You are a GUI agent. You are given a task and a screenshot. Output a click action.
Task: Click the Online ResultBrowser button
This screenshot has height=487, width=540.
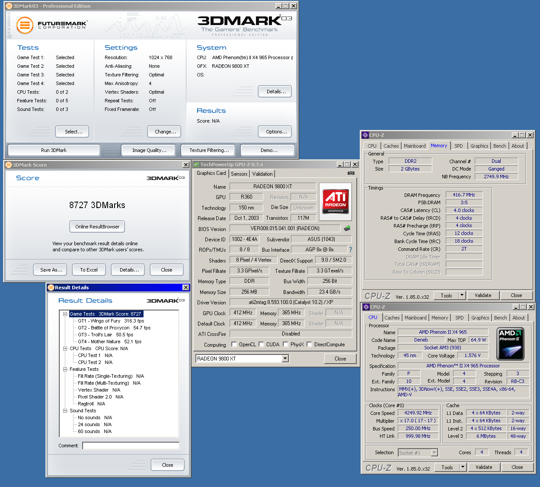pyautogui.click(x=97, y=227)
